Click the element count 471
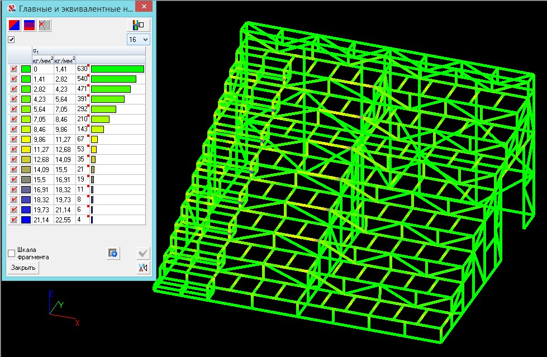547x357 pixels. 82,89
